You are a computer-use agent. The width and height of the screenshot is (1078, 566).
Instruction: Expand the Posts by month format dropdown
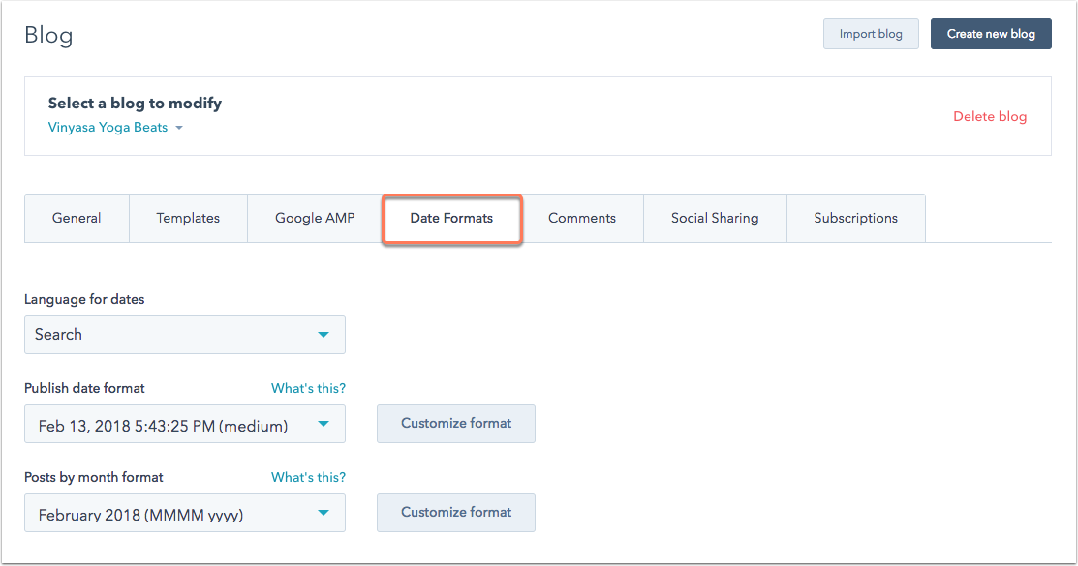point(184,514)
